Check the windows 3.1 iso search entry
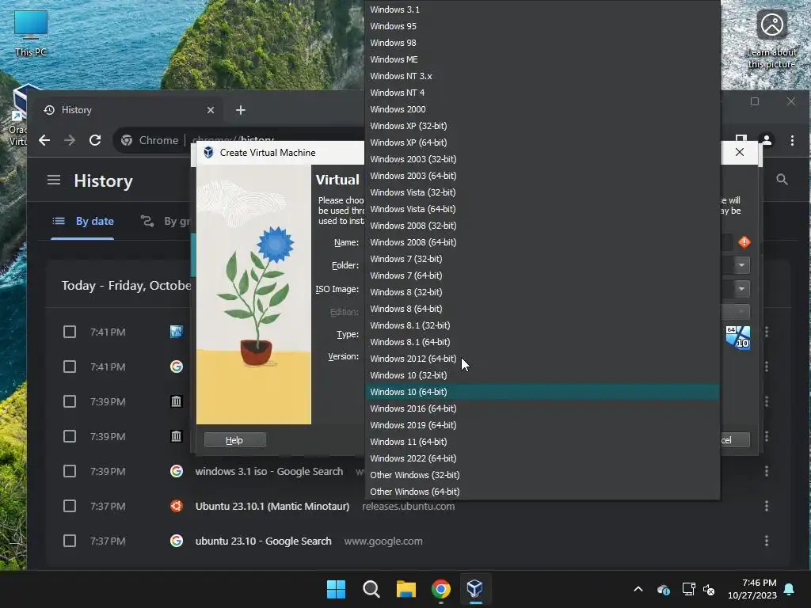 click(70, 471)
